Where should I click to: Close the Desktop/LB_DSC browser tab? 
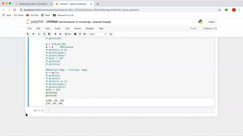click(51, 4)
